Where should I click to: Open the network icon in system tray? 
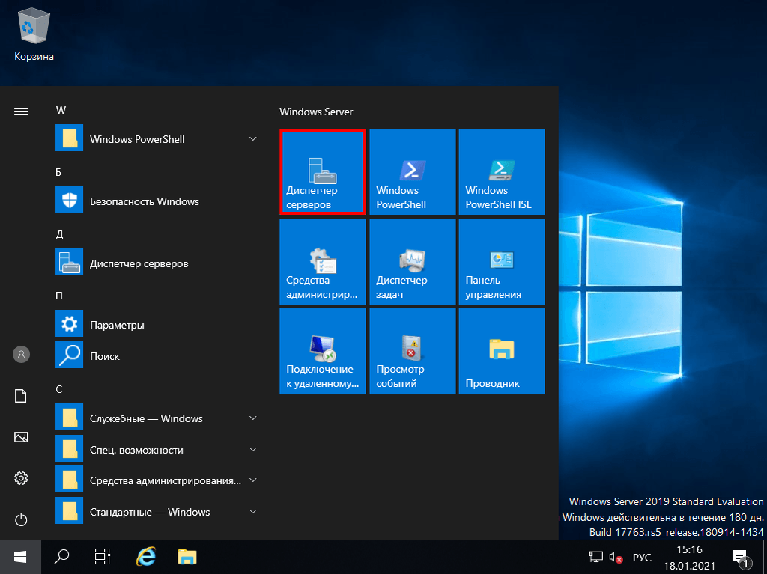[595, 557]
